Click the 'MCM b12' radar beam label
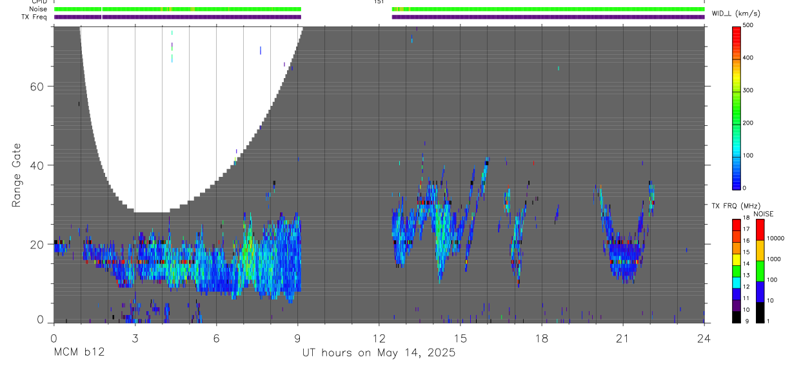792x366 pixels. point(79,353)
